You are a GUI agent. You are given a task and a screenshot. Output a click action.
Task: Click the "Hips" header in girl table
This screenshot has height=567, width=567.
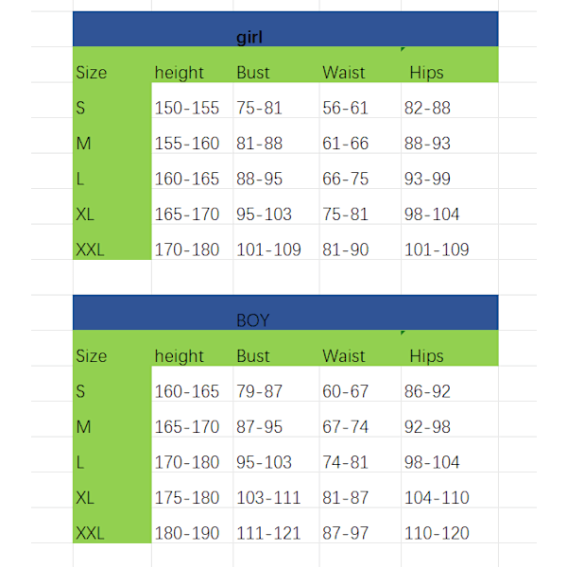(x=426, y=73)
